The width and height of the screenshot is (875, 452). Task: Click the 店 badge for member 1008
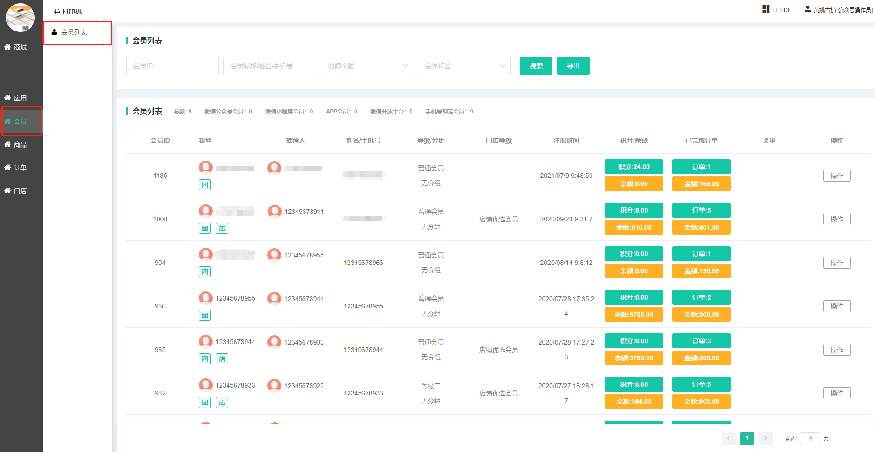222,228
